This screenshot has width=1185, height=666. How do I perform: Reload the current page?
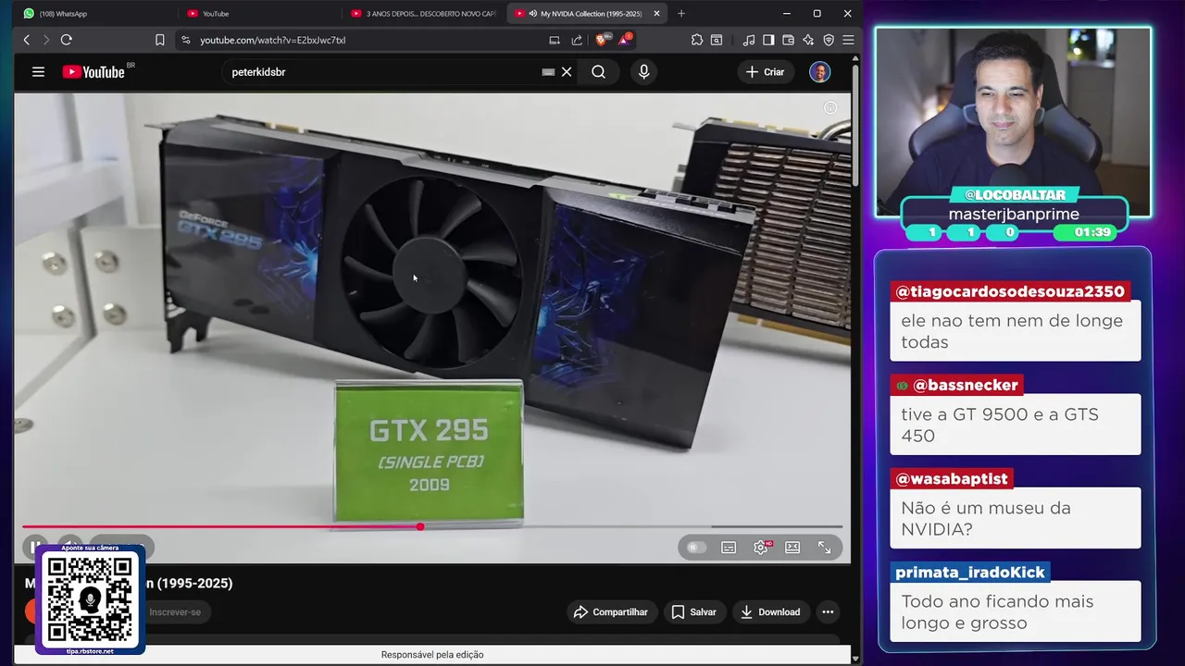click(66, 40)
